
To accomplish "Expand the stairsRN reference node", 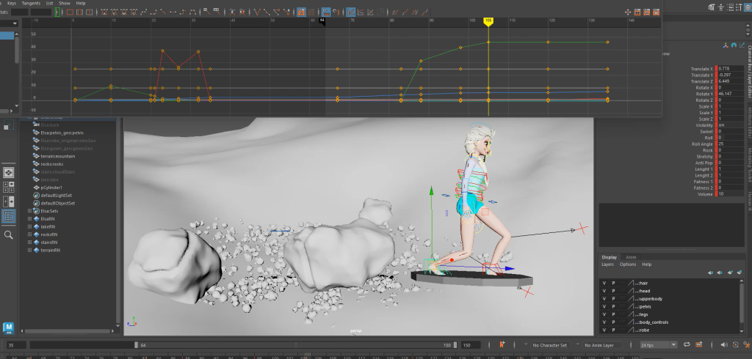I will (x=29, y=243).
